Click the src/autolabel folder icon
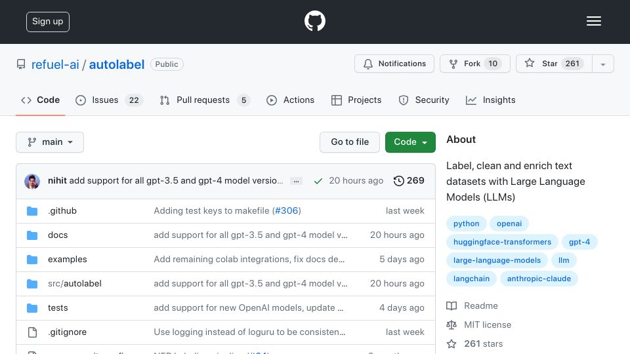Screen dimensions: 630x354 click(32, 284)
